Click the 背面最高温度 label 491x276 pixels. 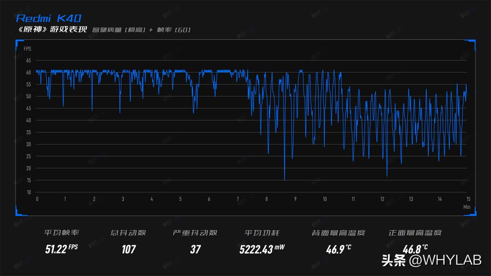point(338,232)
